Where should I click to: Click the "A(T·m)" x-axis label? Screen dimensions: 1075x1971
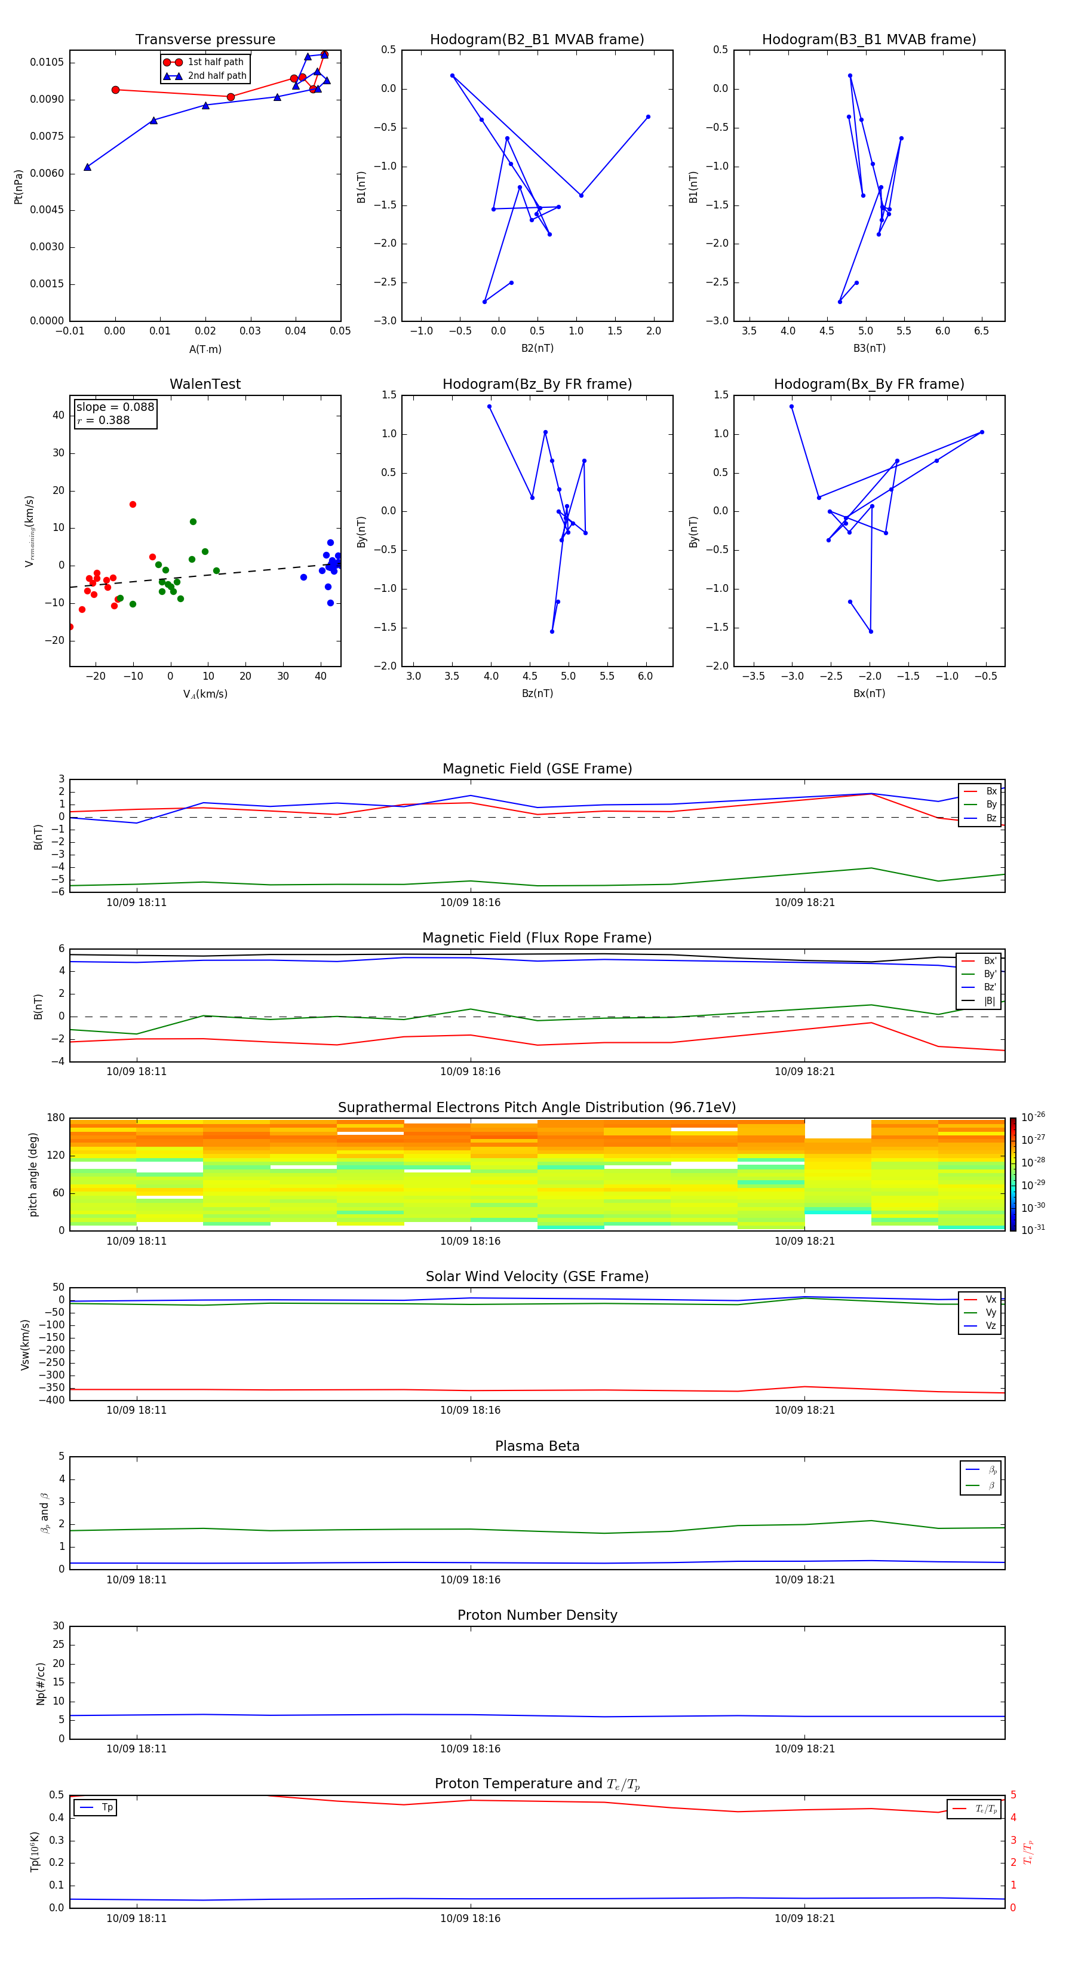tap(205, 349)
